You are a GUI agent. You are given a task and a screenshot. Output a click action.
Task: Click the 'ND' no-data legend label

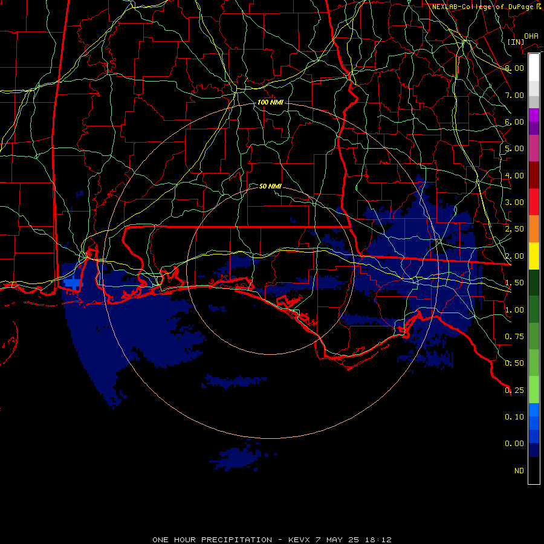tap(519, 471)
